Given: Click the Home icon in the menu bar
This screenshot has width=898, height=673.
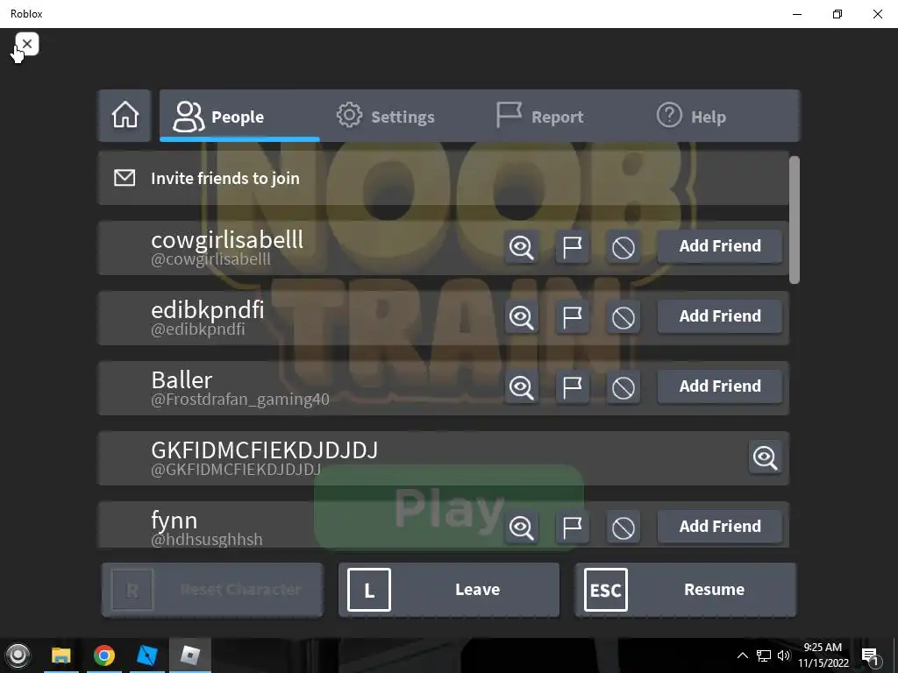Looking at the screenshot, I should [125, 116].
